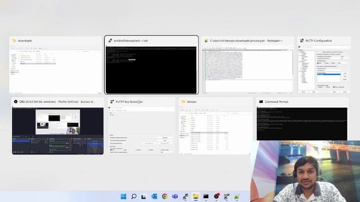
Task: Click the 'devops' window title text
Action: (x=192, y=102)
